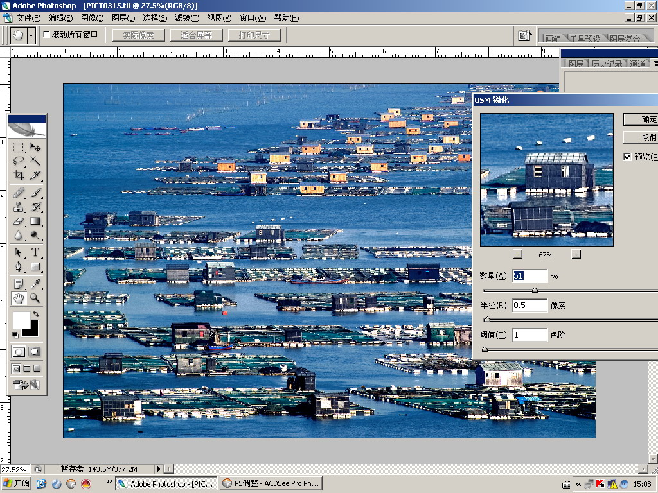Viewport: 658px width, 493px height.
Task: Switch to the 通道 tab
Action: [637, 64]
